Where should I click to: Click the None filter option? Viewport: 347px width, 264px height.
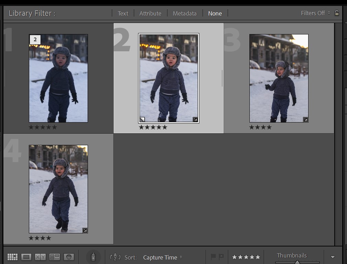(x=215, y=13)
